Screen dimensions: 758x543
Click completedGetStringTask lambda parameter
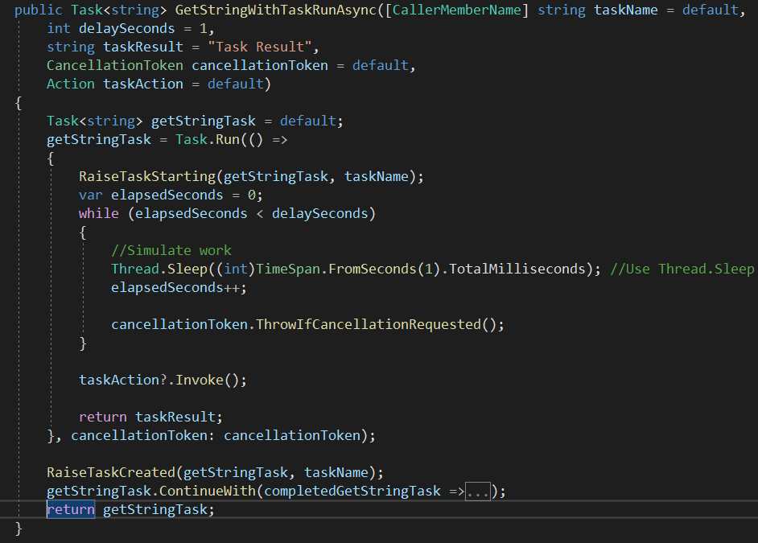[352, 491]
